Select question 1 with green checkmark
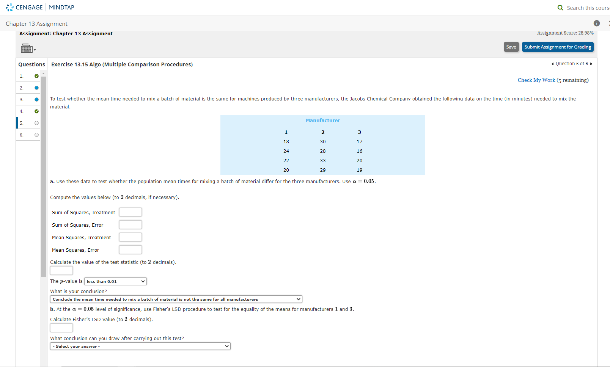Viewport: 610px width, 367px height. pos(36,76)
